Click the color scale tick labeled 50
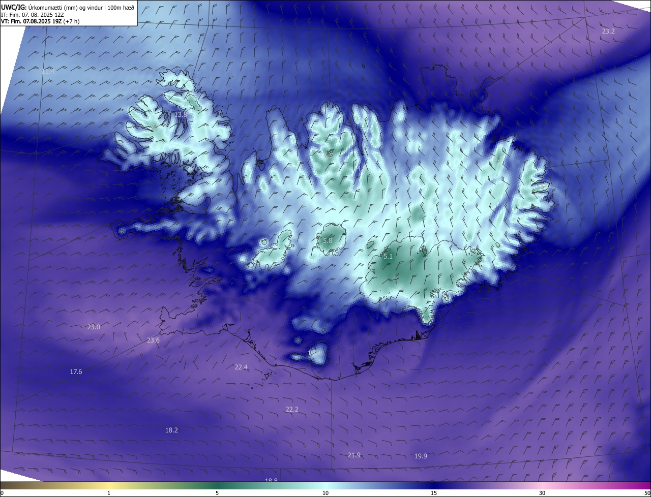 point(647,493)
